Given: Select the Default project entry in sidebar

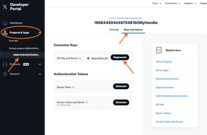Looking at the screenshot, I should tap(24, 48).
